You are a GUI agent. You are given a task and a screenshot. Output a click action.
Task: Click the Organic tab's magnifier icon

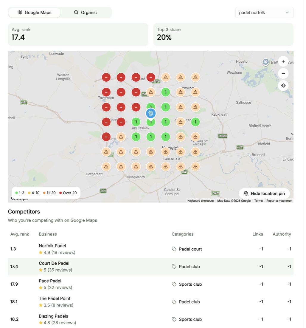click(x=76, y=13)
